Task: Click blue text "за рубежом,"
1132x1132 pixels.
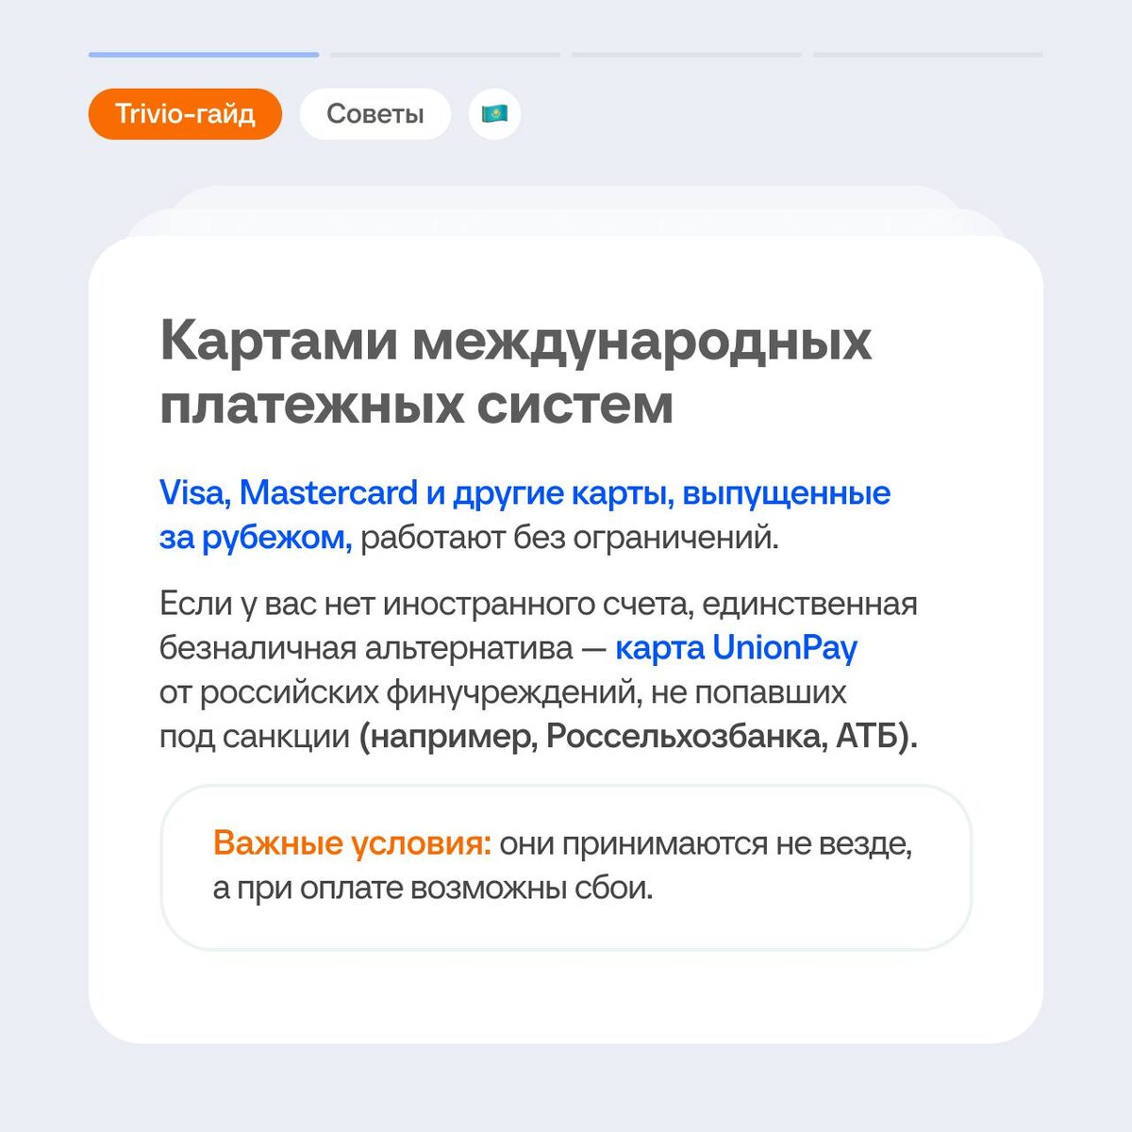Action: tap(256, 539)
